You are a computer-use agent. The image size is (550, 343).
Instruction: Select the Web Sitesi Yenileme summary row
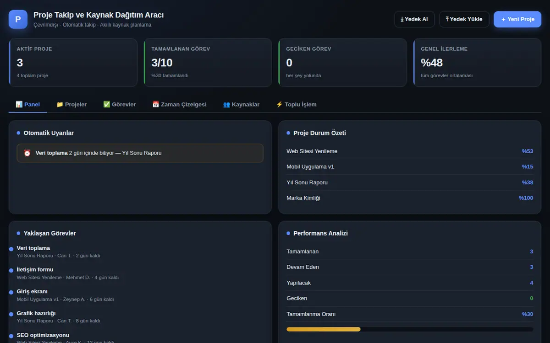410,151
